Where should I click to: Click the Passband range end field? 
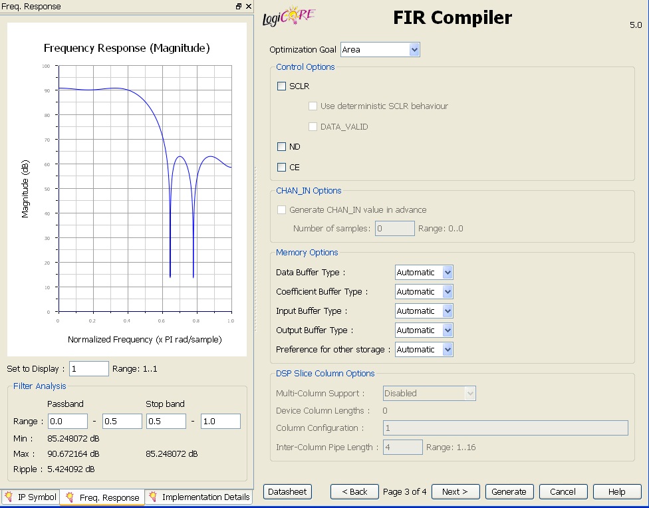point(122,421)
